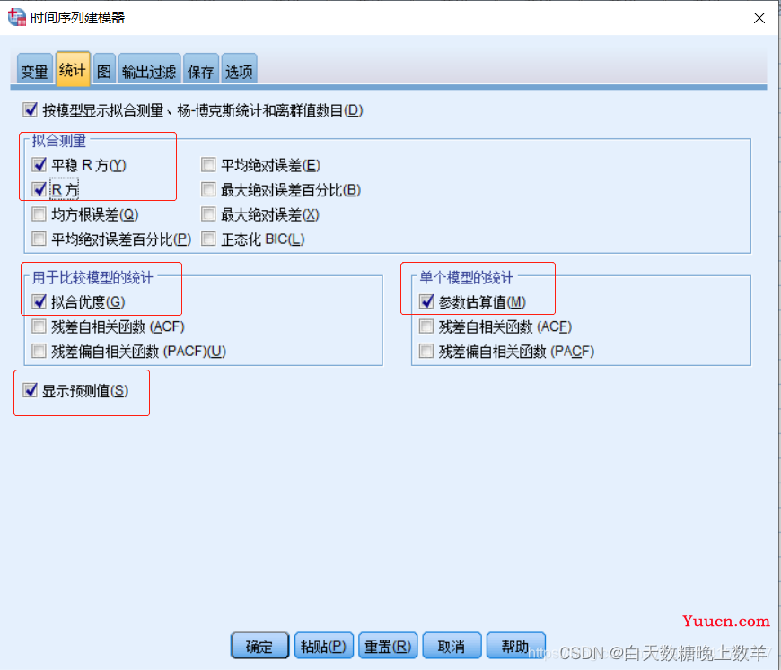Viewport: 781px width, 670px height.
Task: Check 平均绝对误差百分比(P)
Action: point(39,239)
